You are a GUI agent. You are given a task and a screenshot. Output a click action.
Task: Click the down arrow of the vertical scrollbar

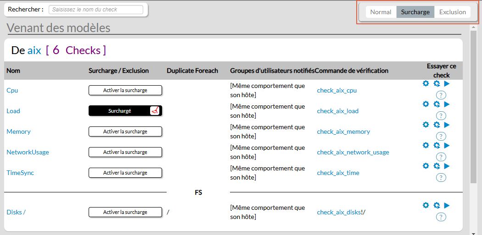tap(473, 232)
